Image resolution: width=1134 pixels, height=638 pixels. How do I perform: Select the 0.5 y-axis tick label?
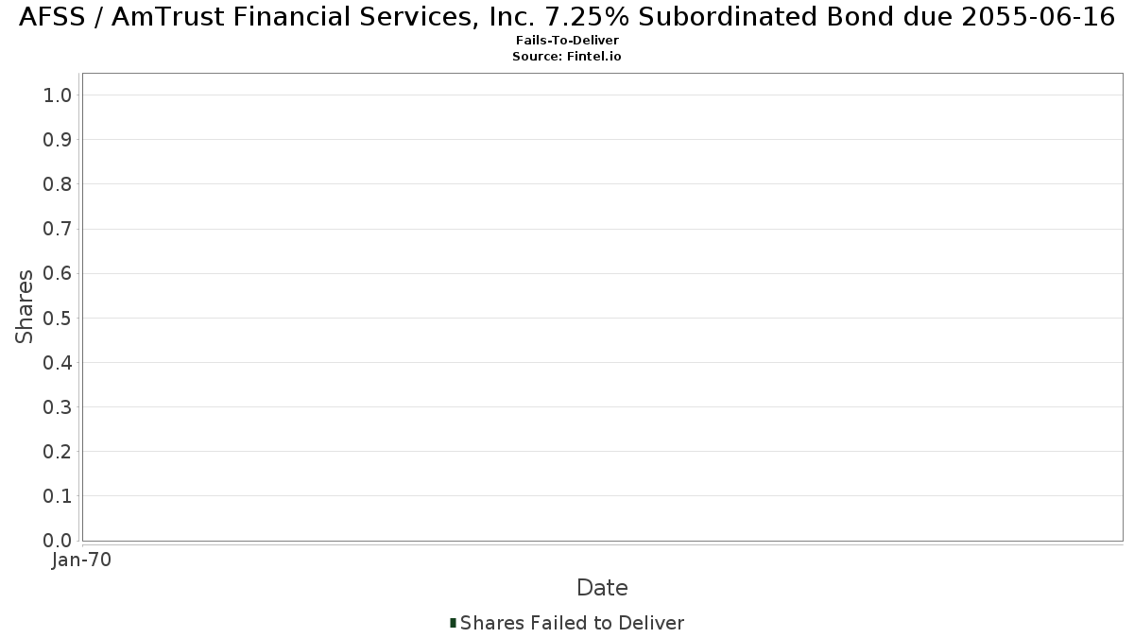point(58,318)
